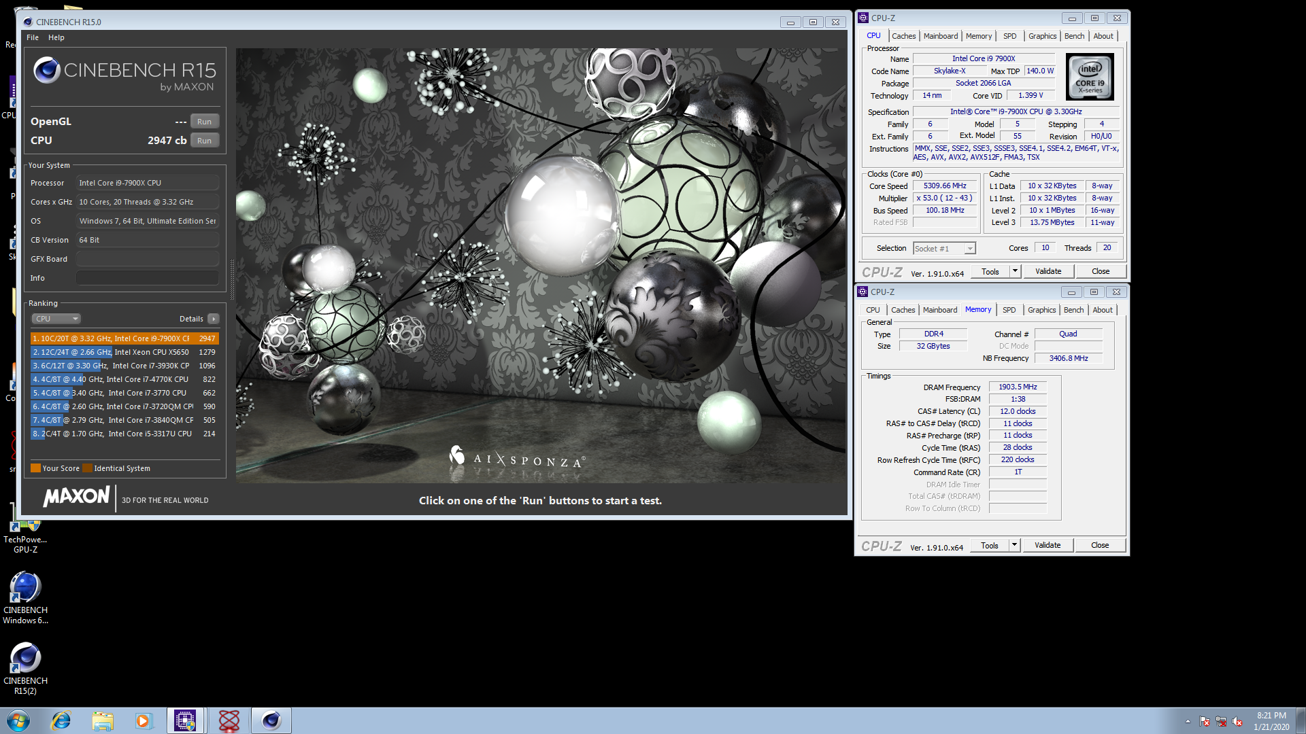Click Close button in upper CPU-Z
This screenshot has width=1306, height=734.
[x=1101, y=271]
